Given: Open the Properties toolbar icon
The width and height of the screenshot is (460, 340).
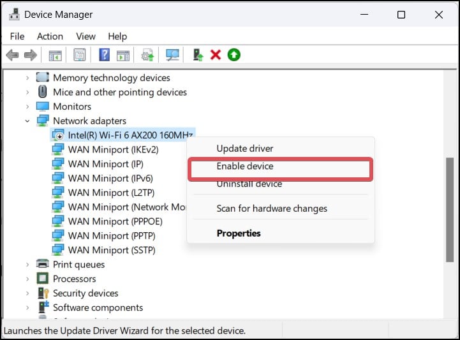Looking at the screenshot, I should (80, 55).
